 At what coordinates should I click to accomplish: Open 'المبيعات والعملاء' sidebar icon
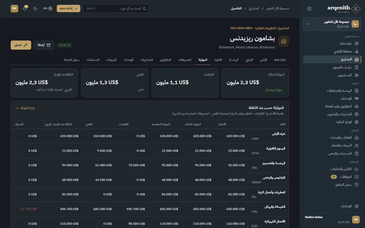[357, 145]
